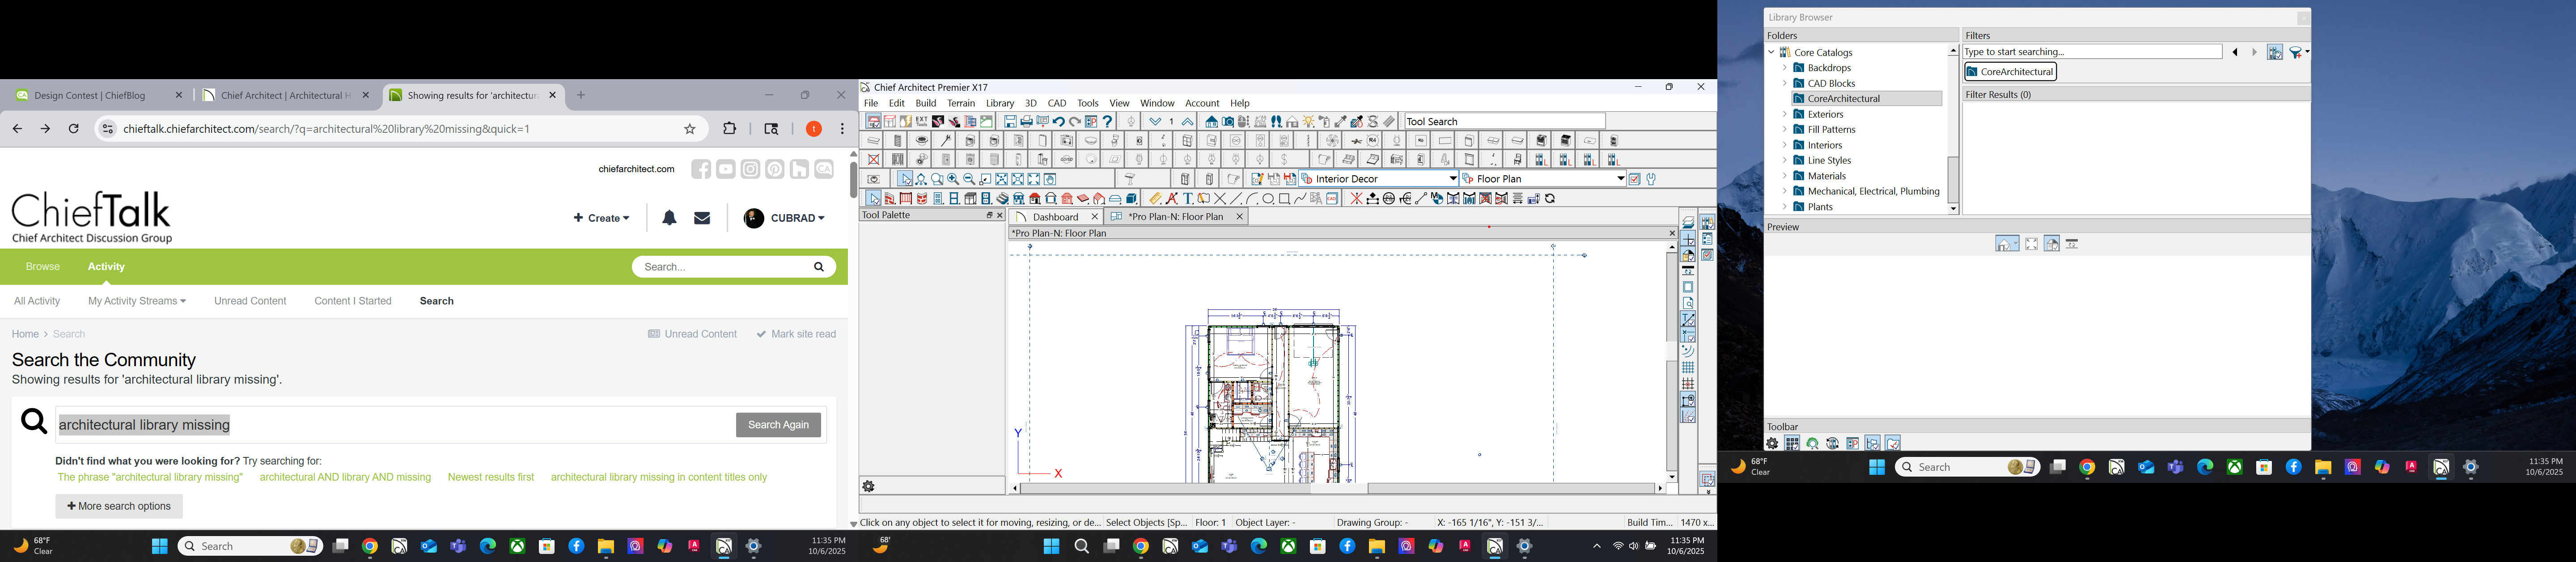The width and height of the screenshot is (2576, 562).
Task: Click the Undo arrow in Chief Architect toolbar
Action: (1058, 122)
